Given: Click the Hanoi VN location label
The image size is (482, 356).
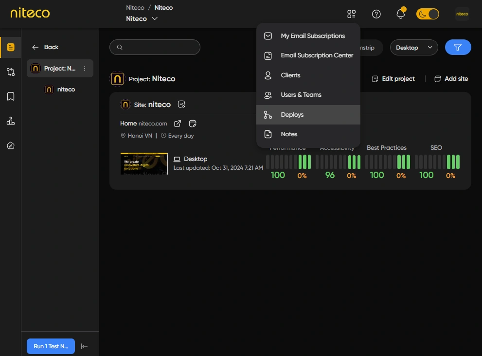Looking at the screenshot, I should [137, 136].
